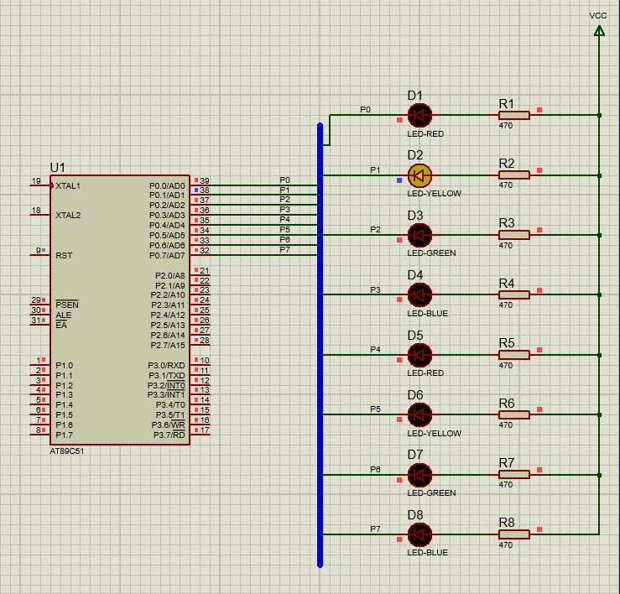Click the XTAL2 pin 18 stub

click(40, 213)
